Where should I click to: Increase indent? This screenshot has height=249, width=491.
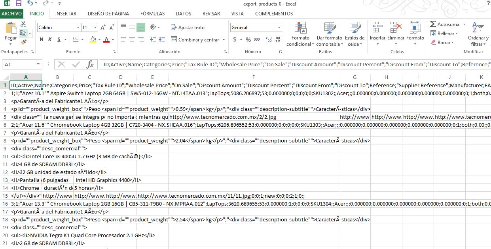point(161,39)
